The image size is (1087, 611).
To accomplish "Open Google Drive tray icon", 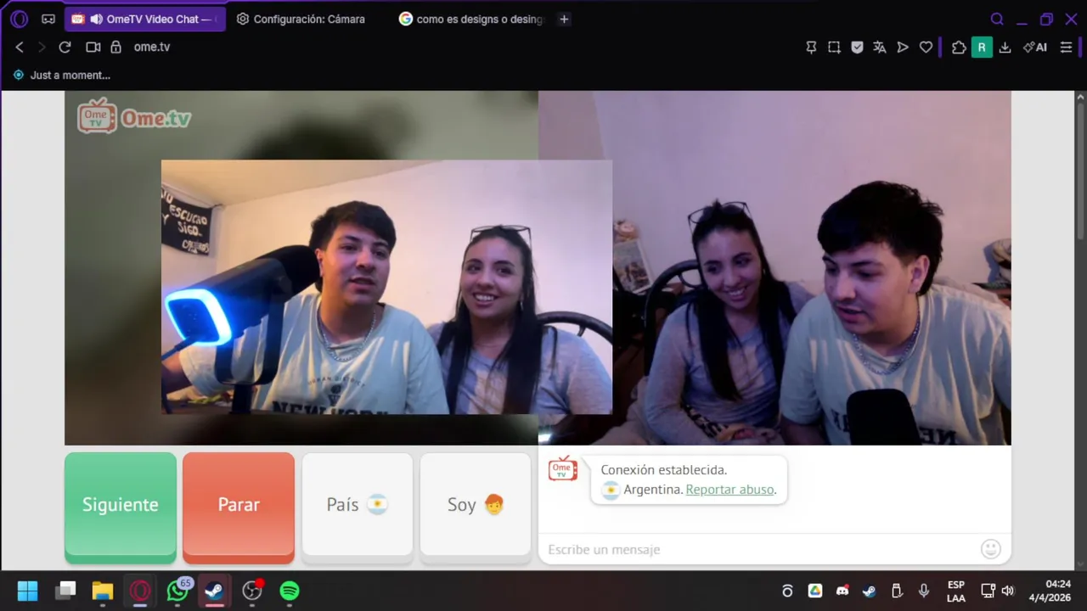I will point(815,591).
